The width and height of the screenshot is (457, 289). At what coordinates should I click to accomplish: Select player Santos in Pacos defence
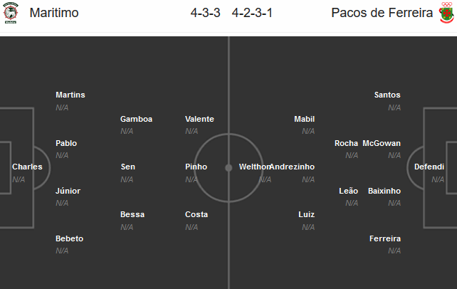[x=387, y=95]
